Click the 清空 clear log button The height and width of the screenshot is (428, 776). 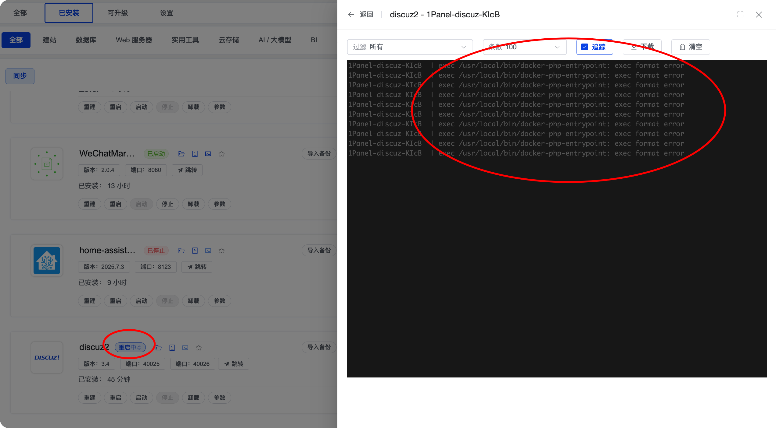click(x=691, y=47)
